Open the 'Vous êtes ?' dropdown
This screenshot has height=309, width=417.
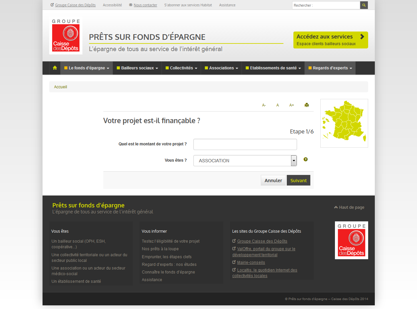(x=245, y=161)
